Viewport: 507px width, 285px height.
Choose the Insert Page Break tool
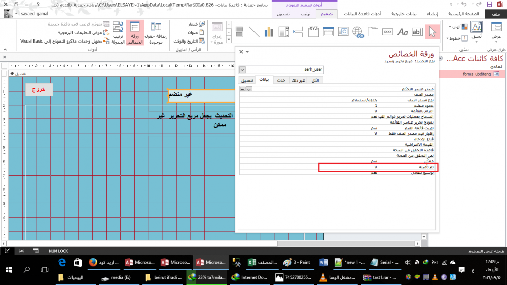(298, 32)
